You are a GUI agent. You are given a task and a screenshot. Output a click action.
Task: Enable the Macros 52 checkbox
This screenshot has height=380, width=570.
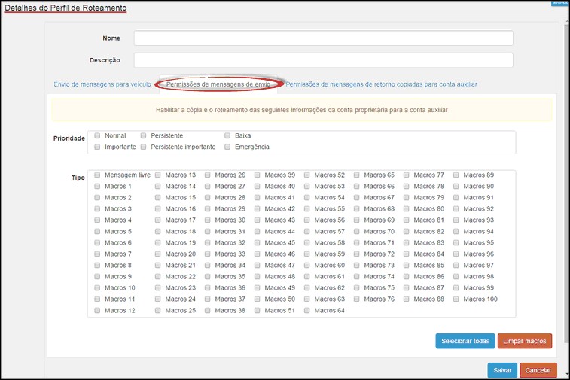coord(306,175)
